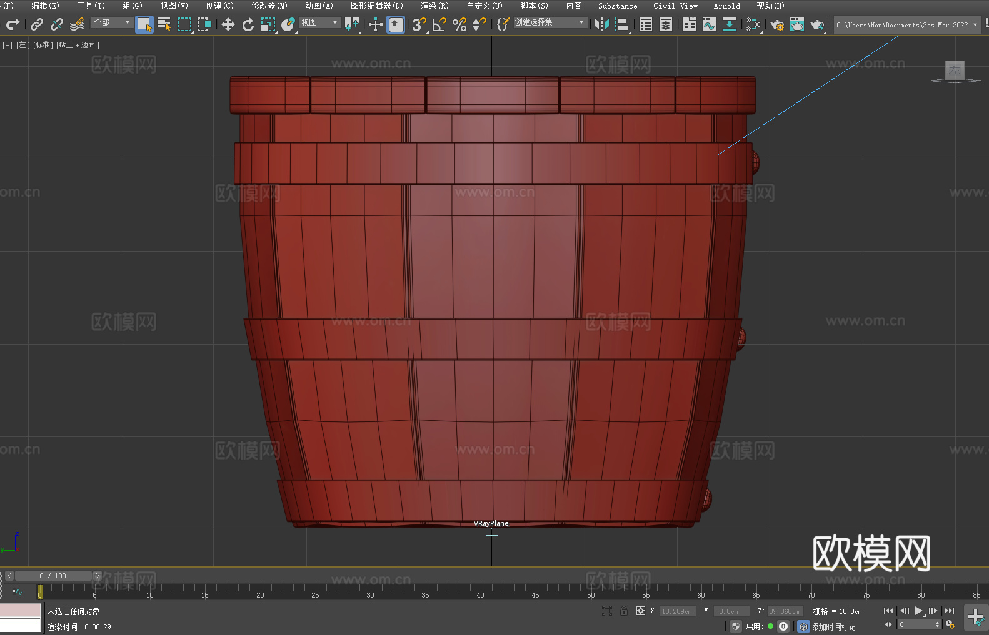The height and width of the screenshot is (635, 989).
Task: Click the Previous Frame button
Action: click(904, 611)
